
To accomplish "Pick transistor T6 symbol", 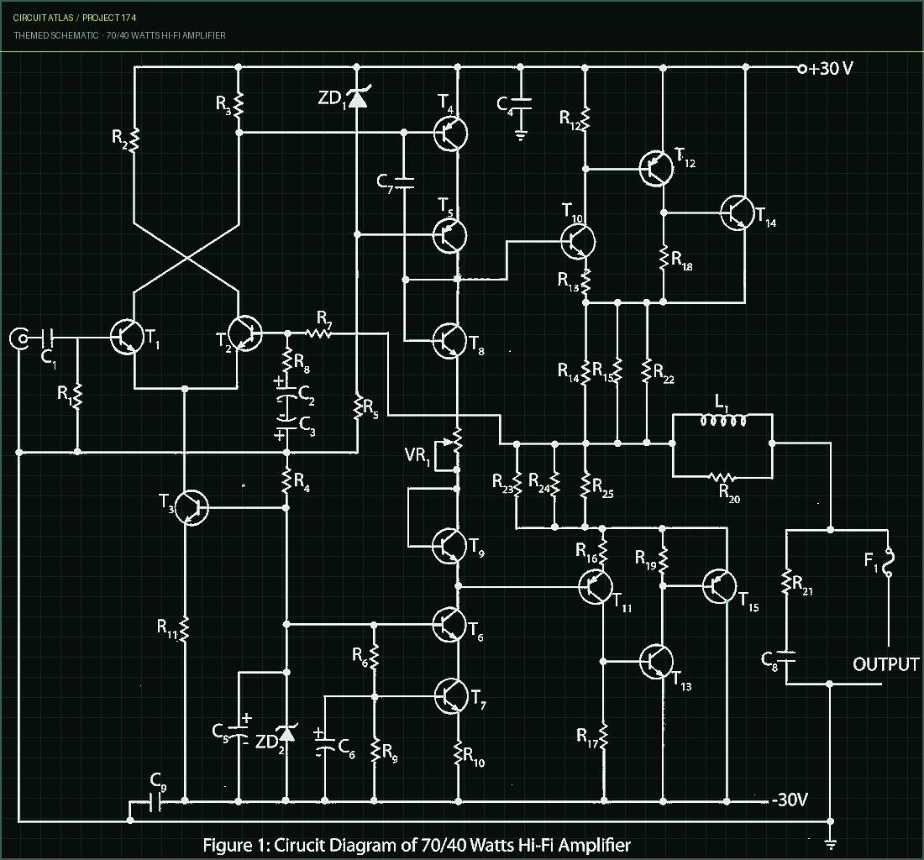I will click(449, 624).
